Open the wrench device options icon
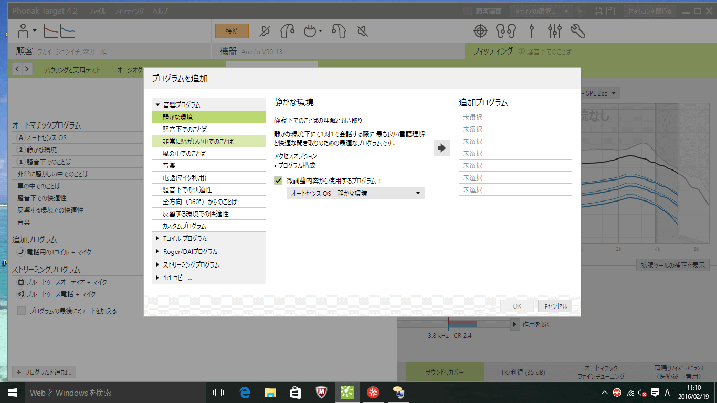This screenshot has height=403, width=717. (577, 31)
